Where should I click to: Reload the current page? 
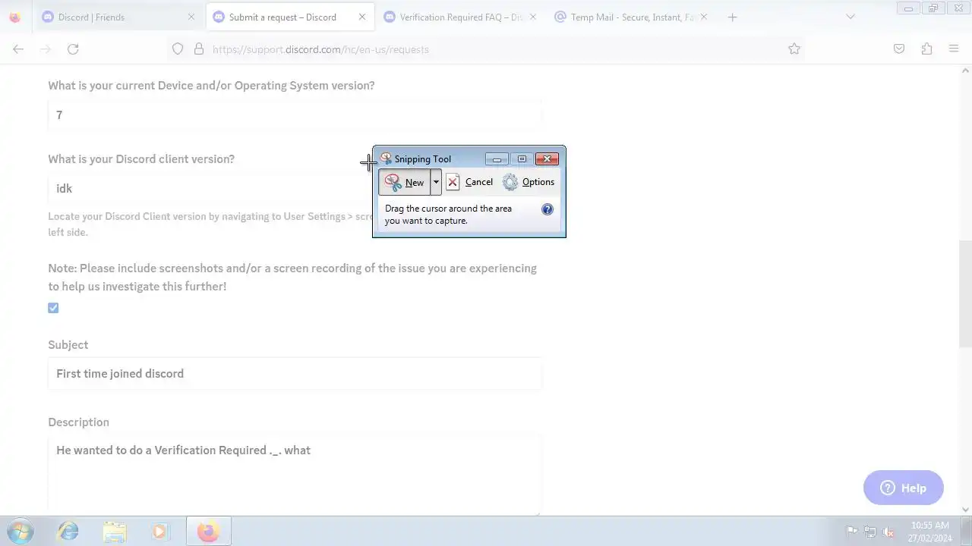[73, 49]
